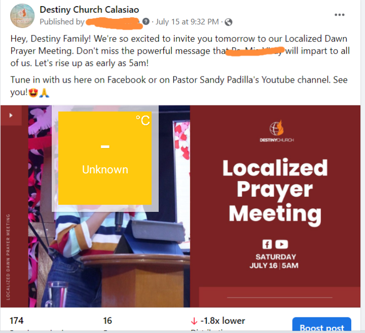
Task: Click the YouTube icon in the poster
Action: pyautogui.click(x=282, y=244)
